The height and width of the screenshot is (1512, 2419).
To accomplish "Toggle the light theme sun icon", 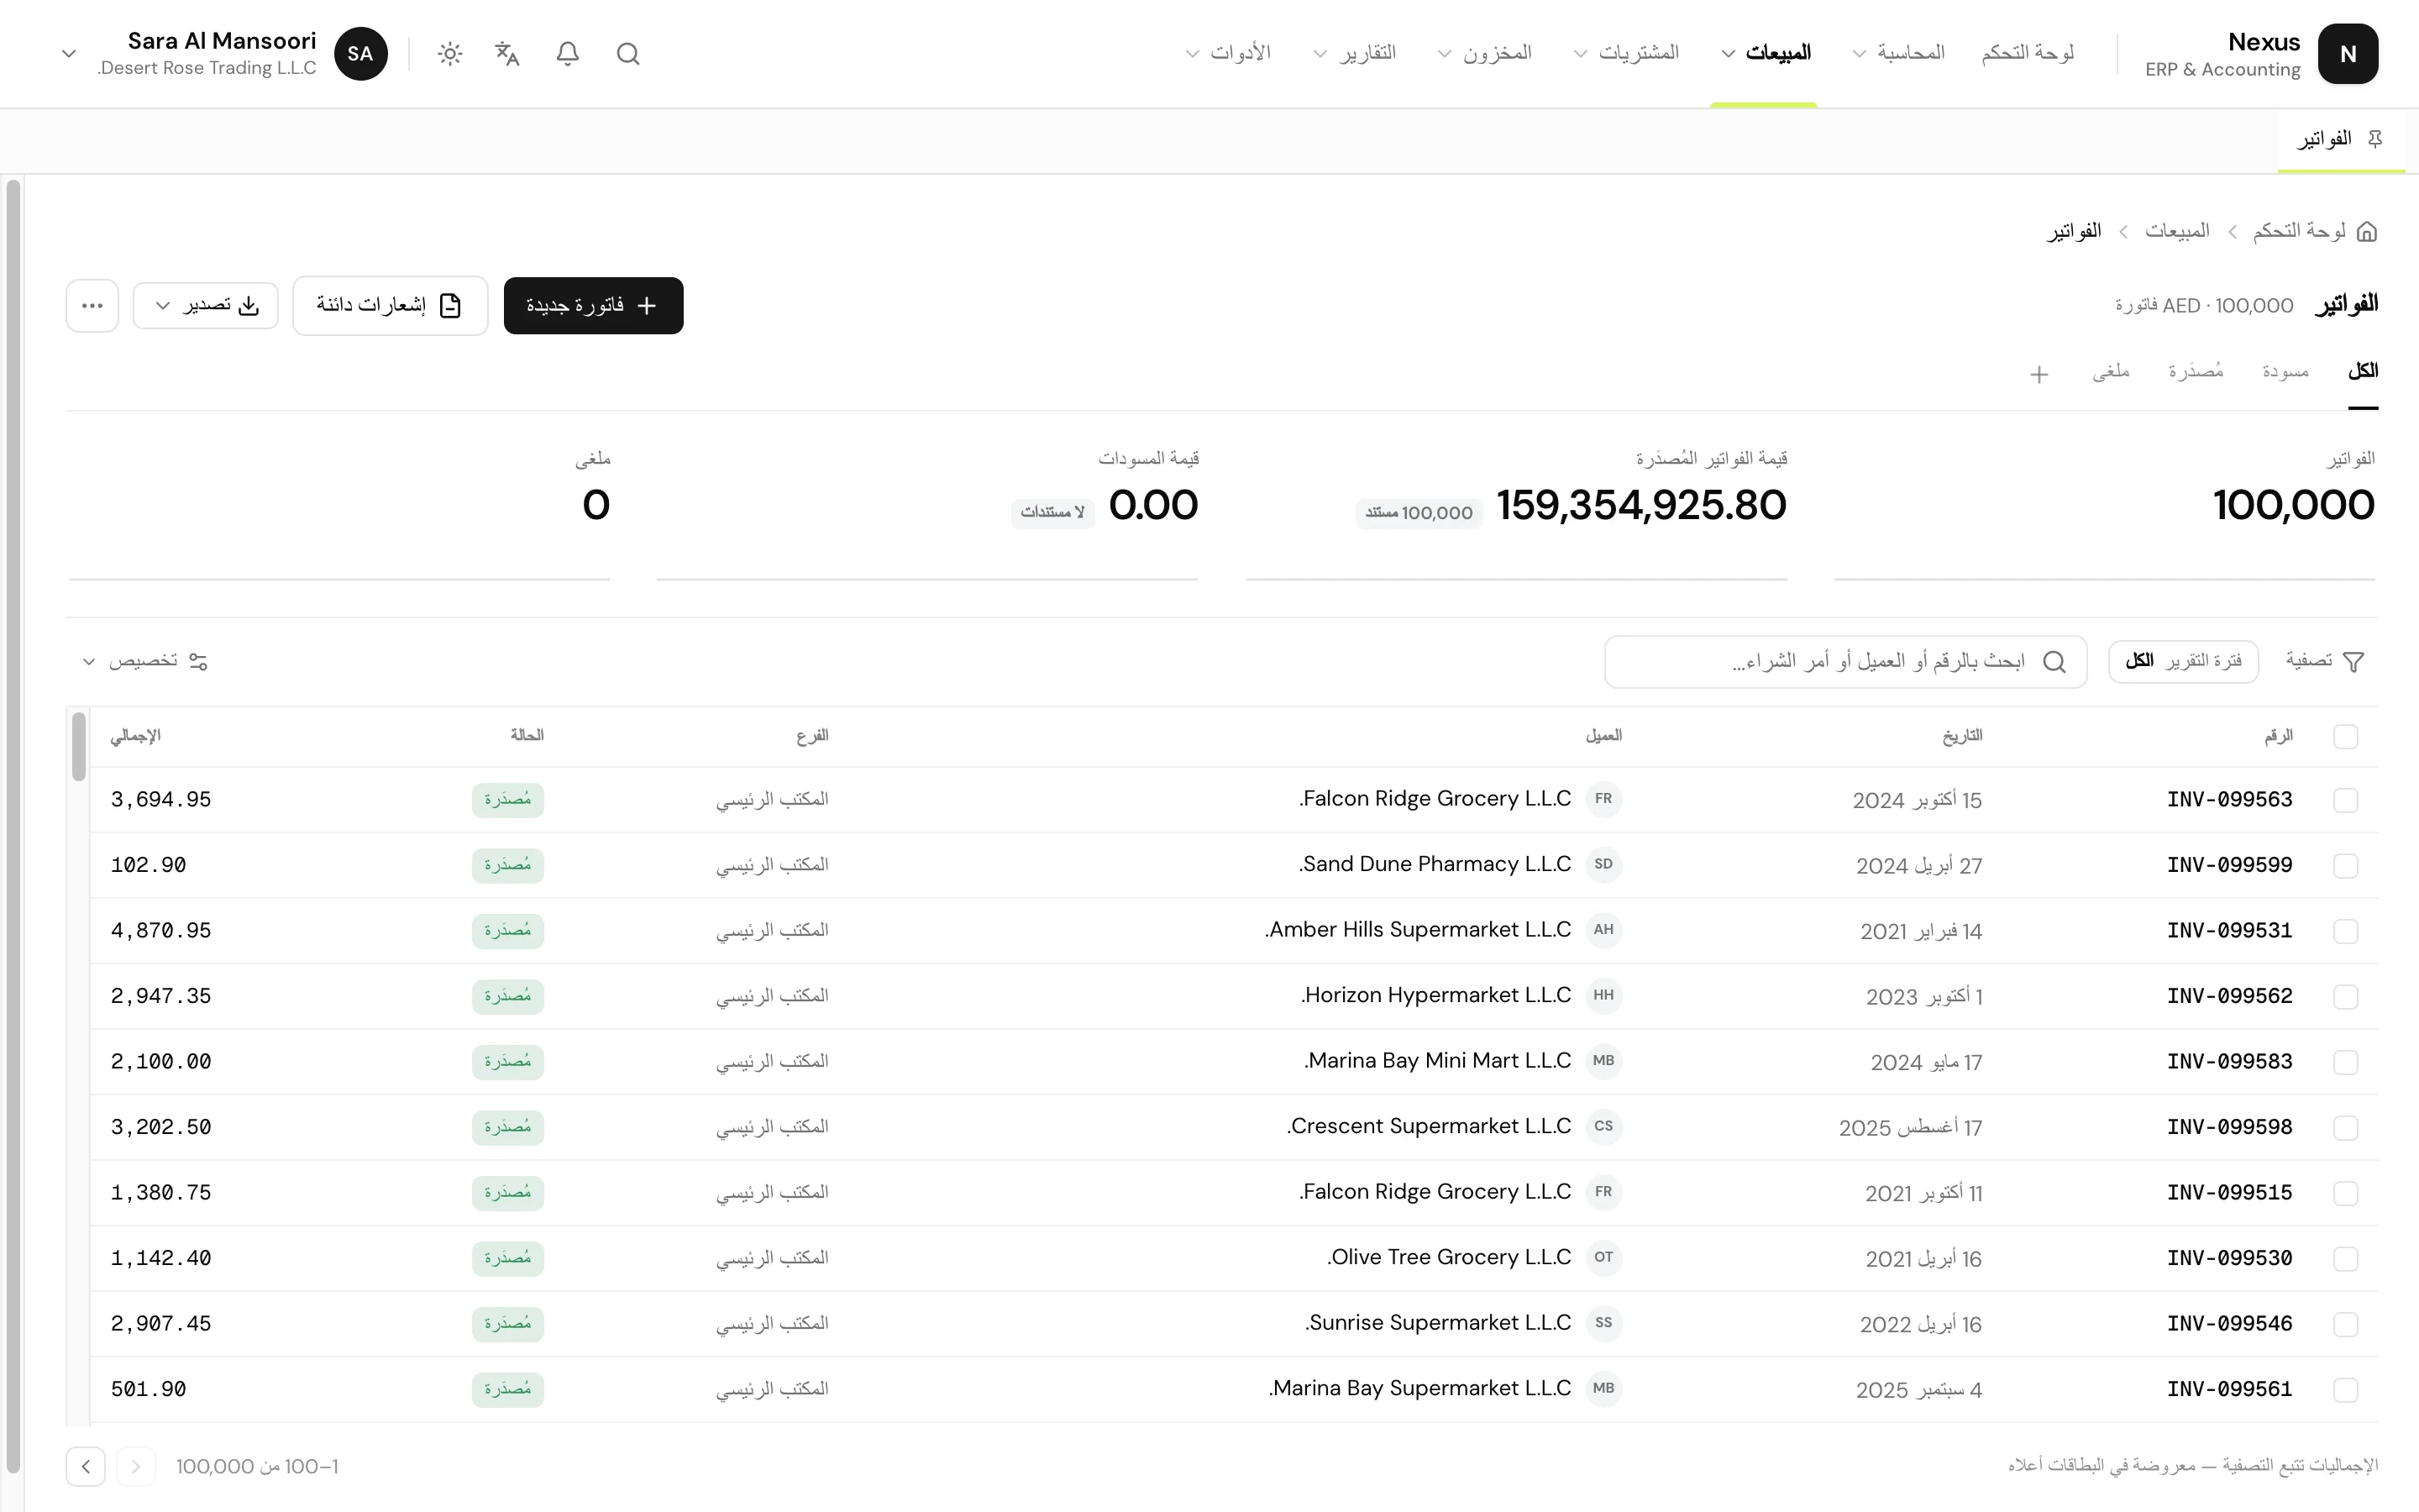I will [x=450, y=54].
